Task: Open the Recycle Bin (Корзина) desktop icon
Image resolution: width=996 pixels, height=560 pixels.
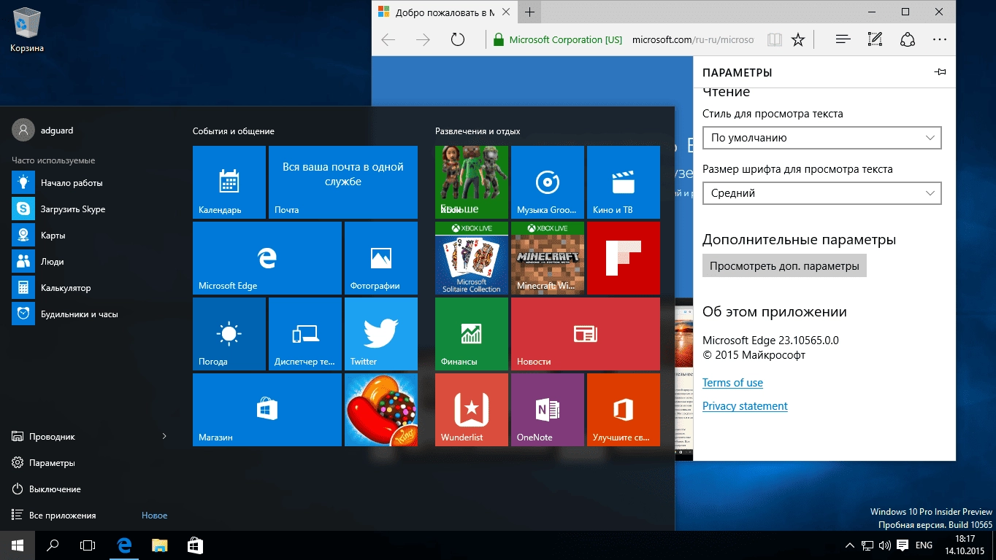Action: pyautogui.click(x=27, y=29)
